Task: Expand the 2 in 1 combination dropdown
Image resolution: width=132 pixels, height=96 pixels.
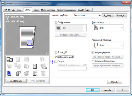Action: [70, 28]
